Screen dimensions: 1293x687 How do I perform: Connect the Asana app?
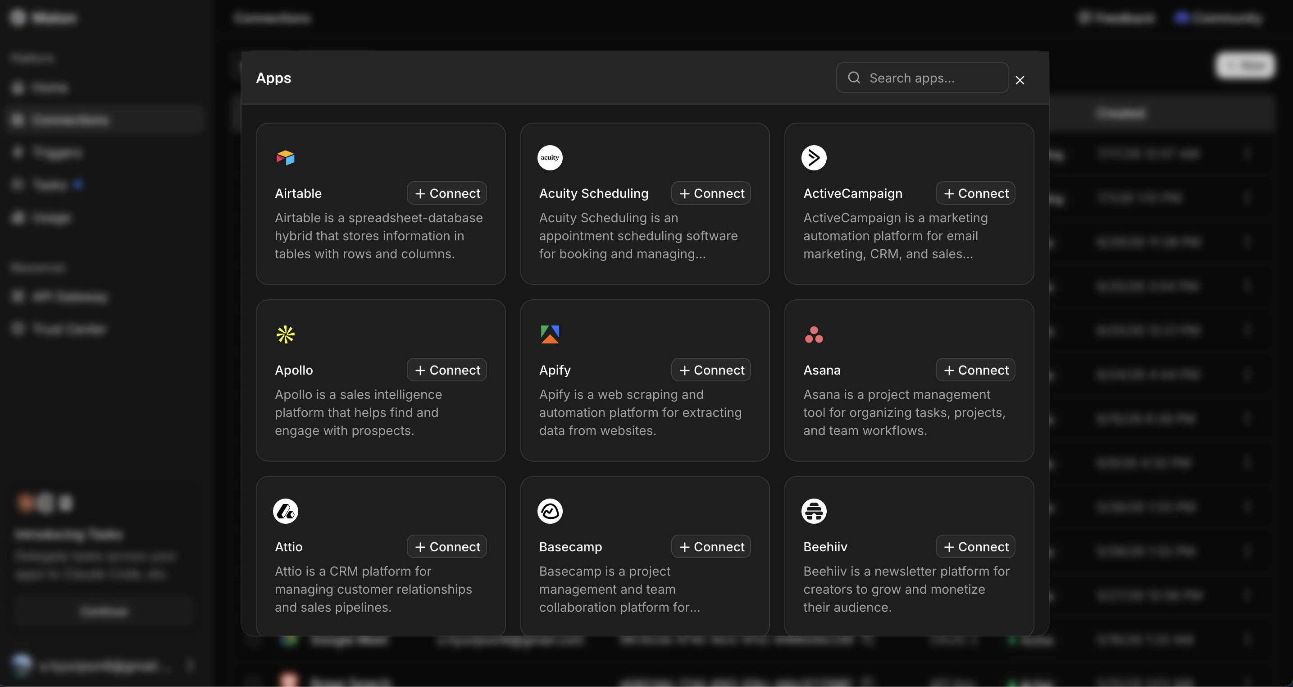(x=975, y=370)
